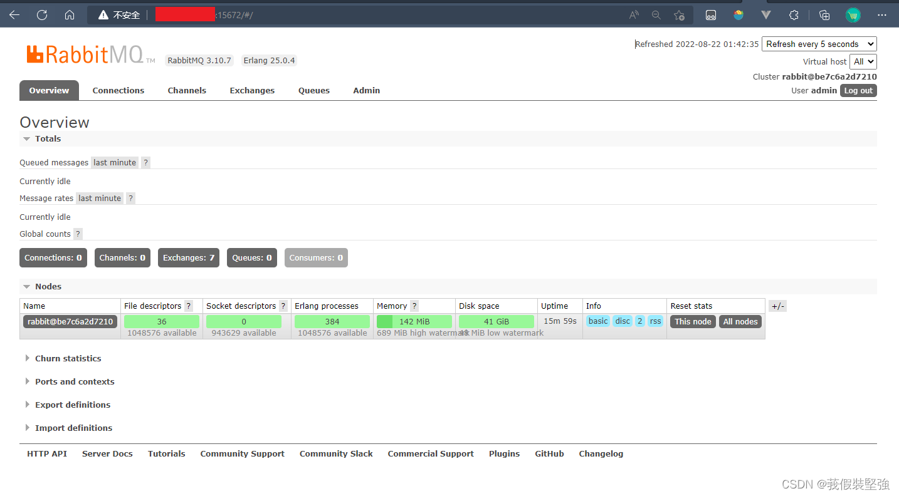
Task: Open the GitHub footer link
Action: (x=549, y=453)
